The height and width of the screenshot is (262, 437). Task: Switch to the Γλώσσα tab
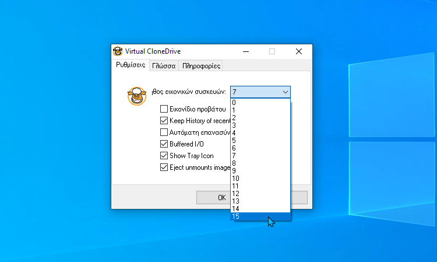164,66
